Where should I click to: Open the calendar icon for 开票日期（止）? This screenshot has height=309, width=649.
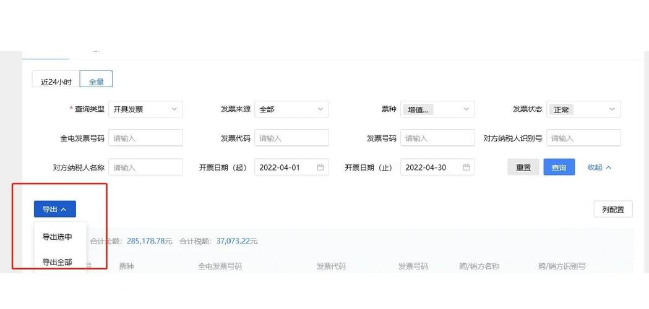466,167
